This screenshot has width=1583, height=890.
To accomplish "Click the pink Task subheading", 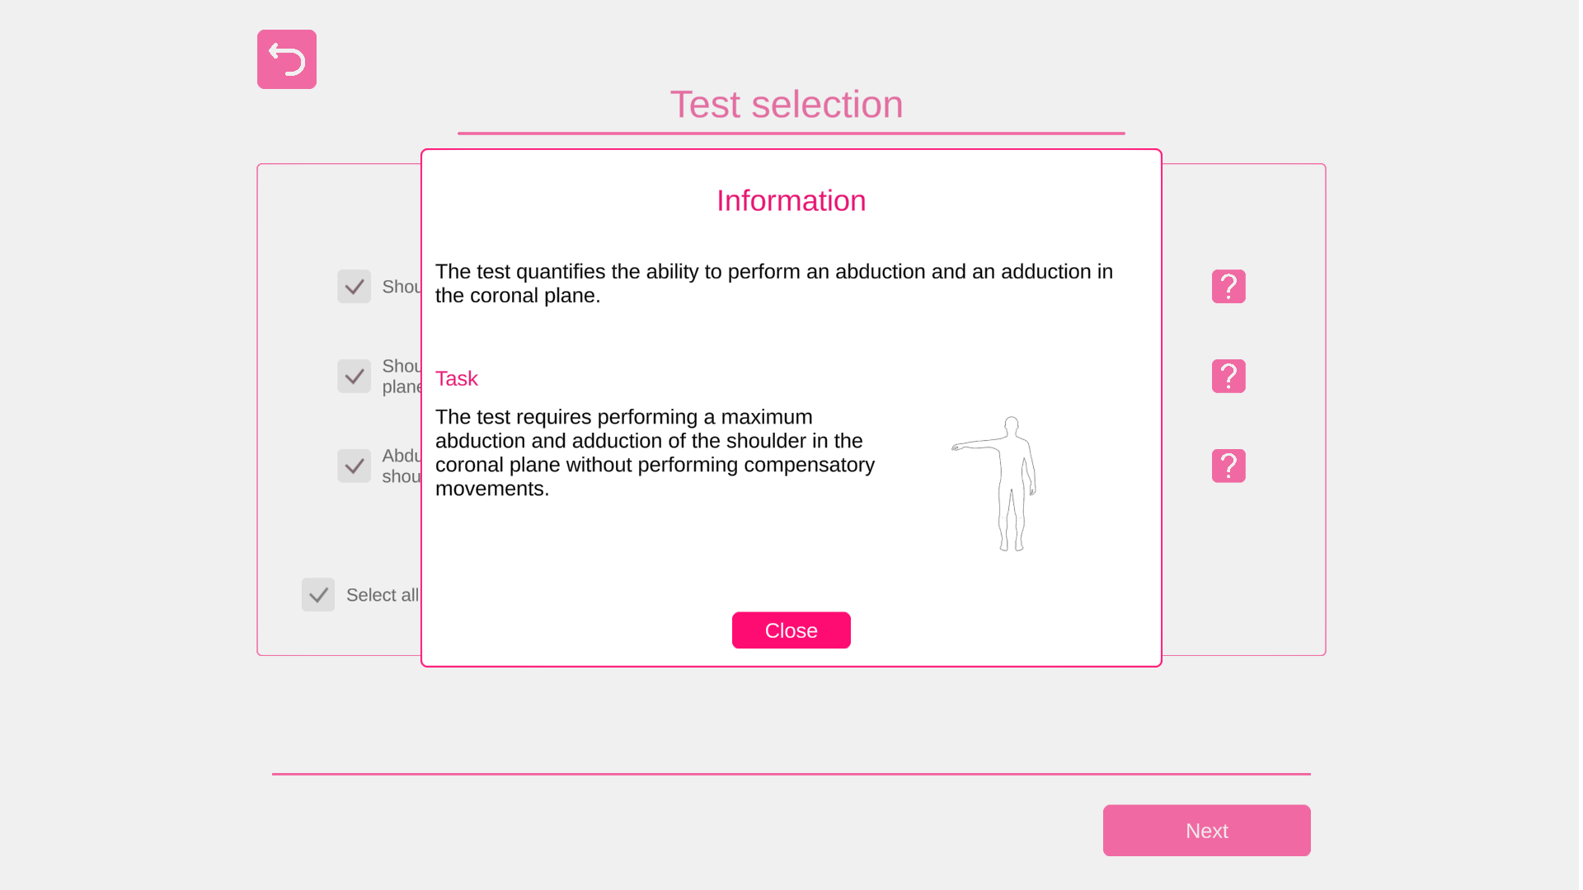I will (456, 379).
